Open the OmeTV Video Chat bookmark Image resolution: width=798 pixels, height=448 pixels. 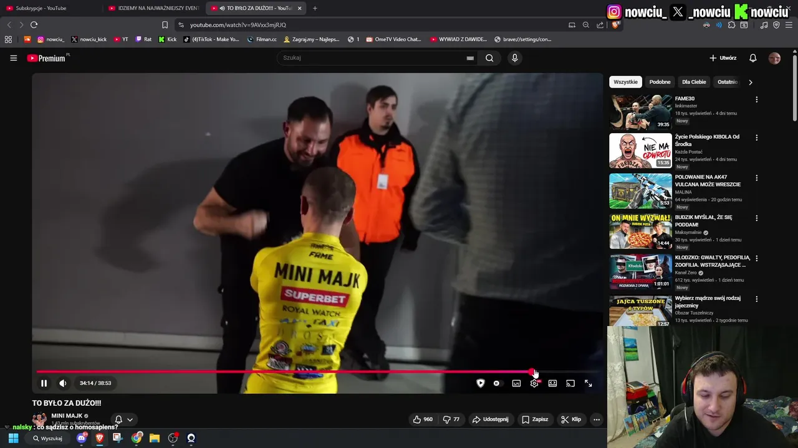[x=394, y=39]
